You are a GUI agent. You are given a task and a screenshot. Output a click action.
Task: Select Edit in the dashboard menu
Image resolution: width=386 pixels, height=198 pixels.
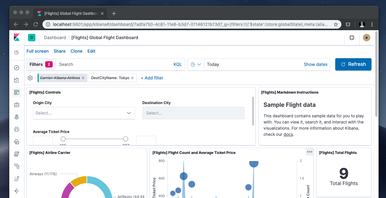tap(91, 51)
